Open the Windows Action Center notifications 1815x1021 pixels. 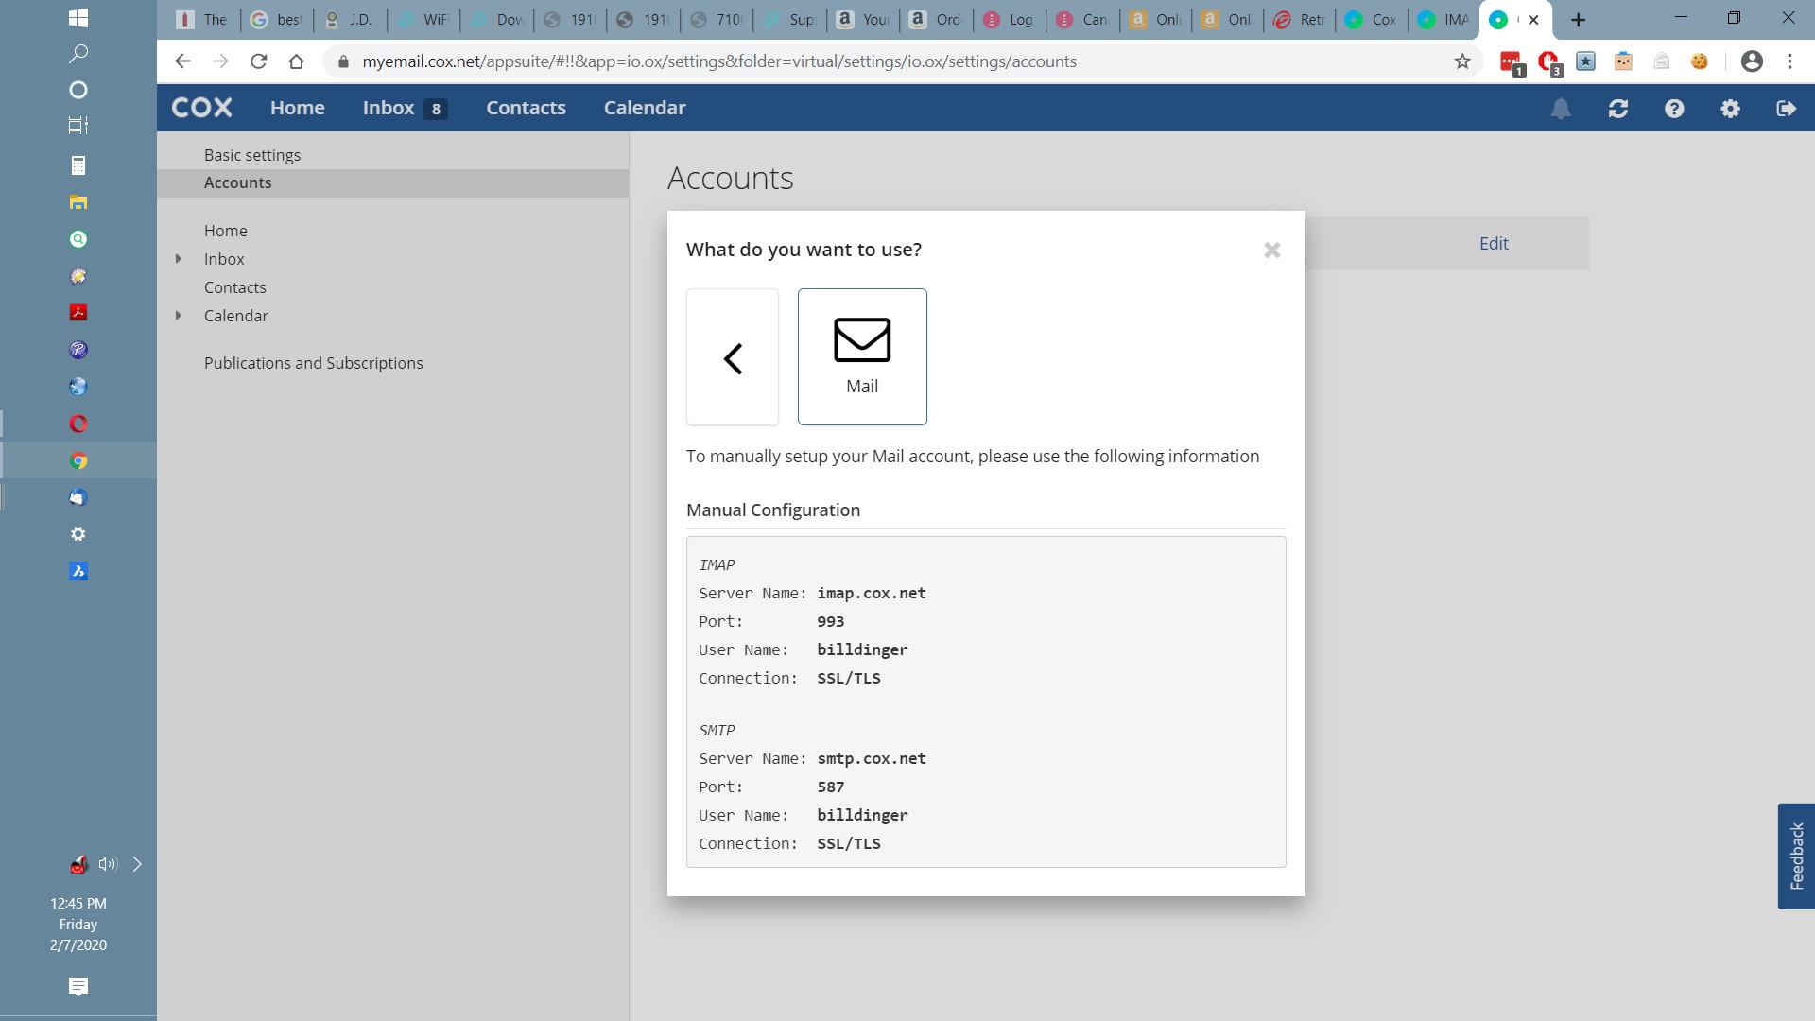tap(78, 987)
